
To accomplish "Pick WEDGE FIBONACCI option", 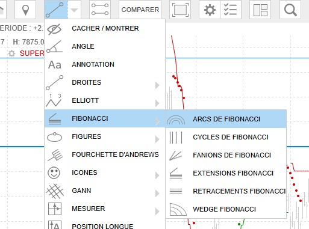I will (x=226, y=209).
